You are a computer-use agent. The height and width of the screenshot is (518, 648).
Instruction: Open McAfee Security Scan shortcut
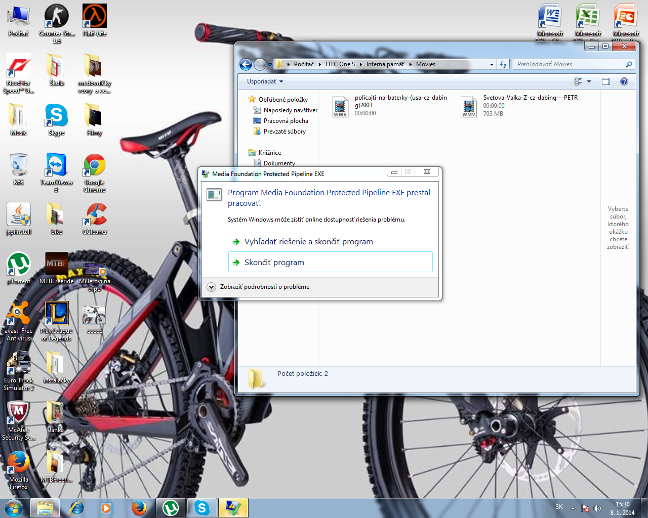click(x=19, y=421)
